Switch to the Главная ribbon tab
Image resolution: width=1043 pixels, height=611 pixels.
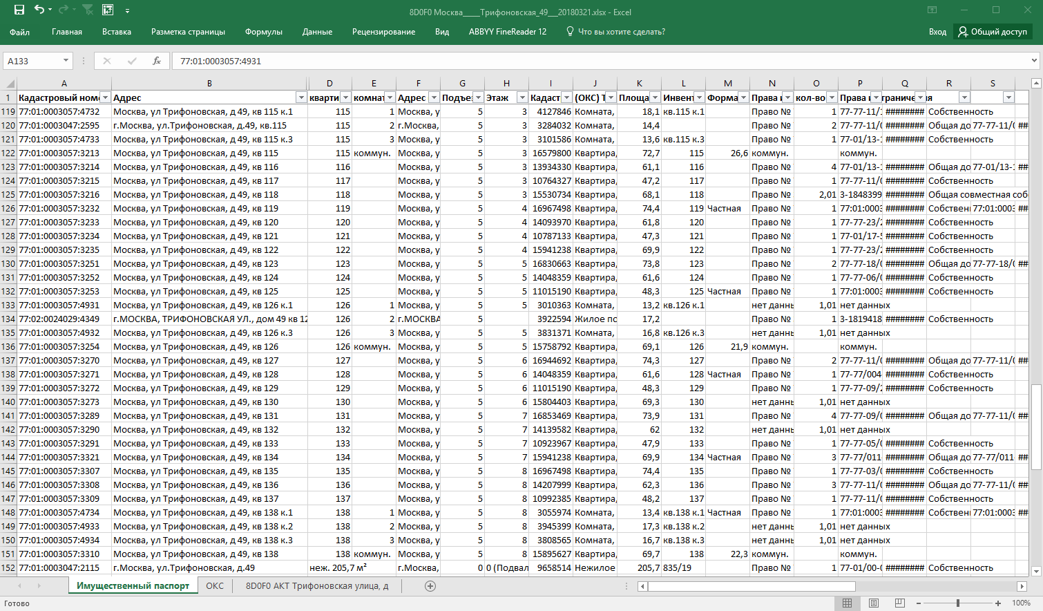pos(67,32)
